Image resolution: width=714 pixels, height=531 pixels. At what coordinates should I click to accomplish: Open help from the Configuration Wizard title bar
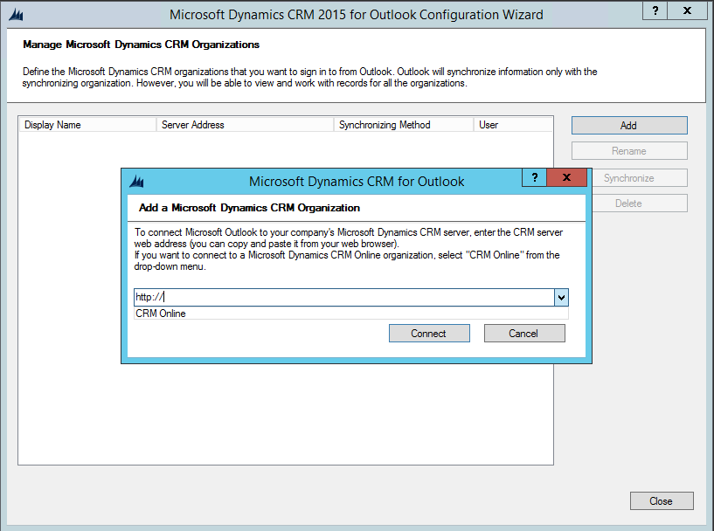[x=655, y=10]
